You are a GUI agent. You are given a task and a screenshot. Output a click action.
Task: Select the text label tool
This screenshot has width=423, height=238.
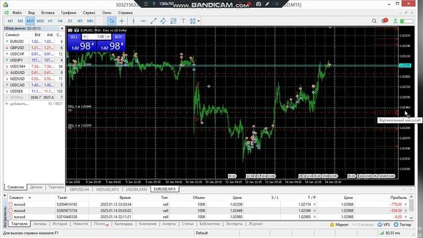[183, 20]
